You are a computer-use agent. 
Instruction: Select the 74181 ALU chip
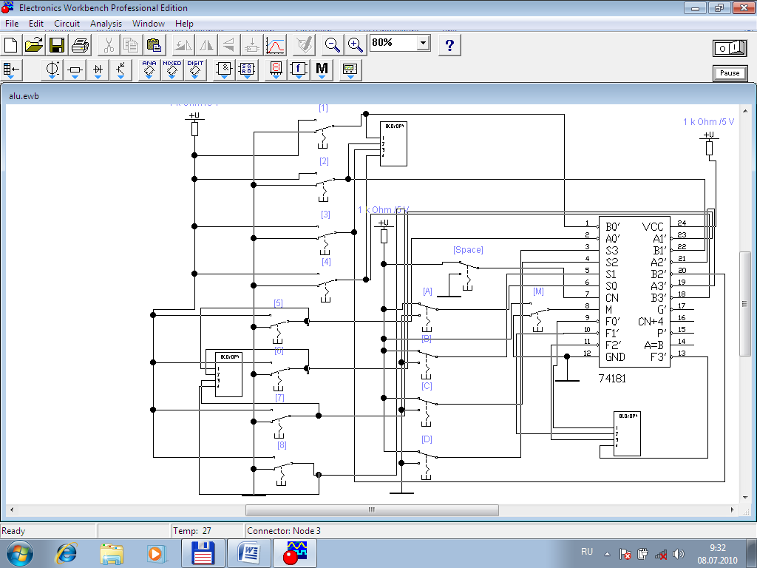634,291
